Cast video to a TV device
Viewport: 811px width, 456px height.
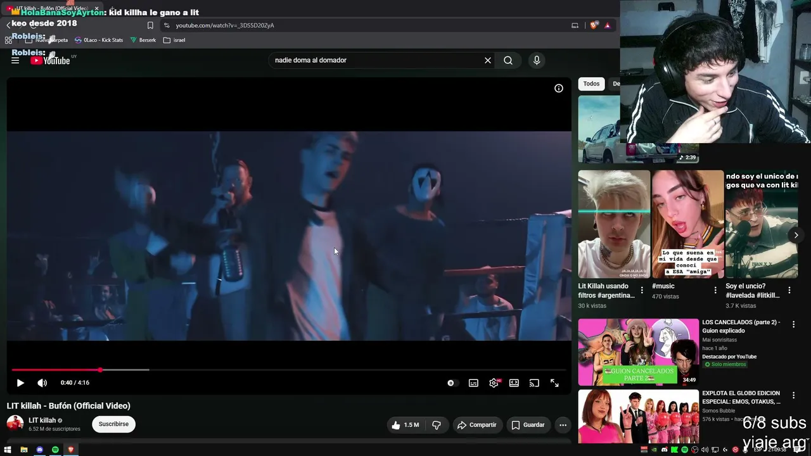click(x=534, y=383)
